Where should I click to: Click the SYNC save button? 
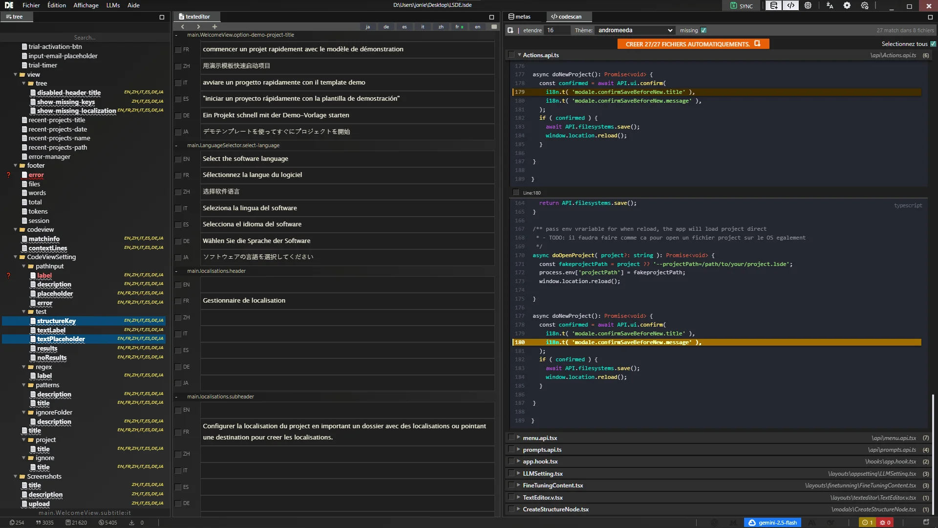click(x=741, y=6)
